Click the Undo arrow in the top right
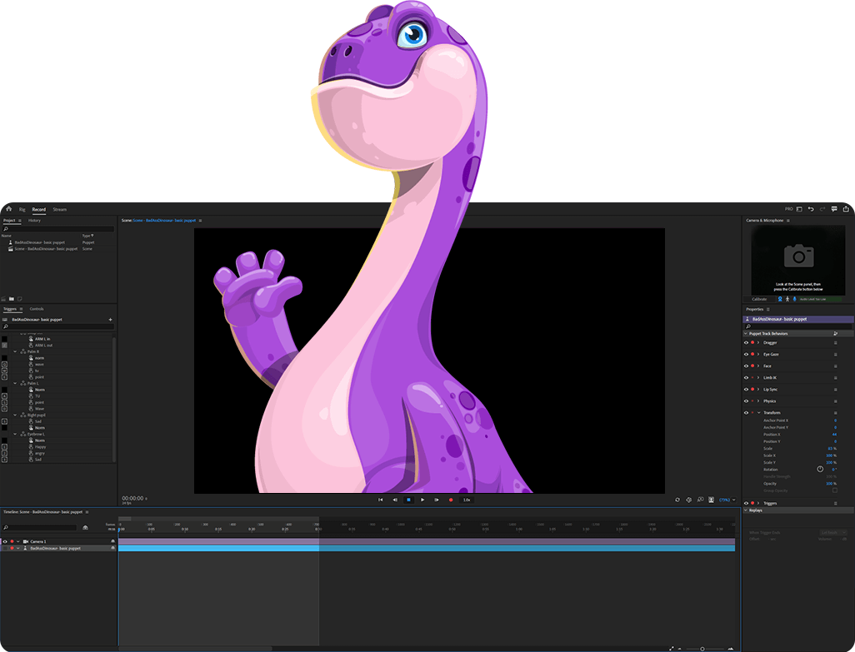Viewport: 855px width, 652px height. tap(811, 209)
